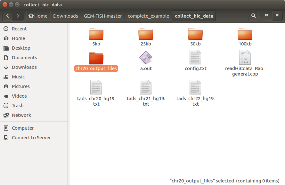Close the collect_hic_data window
The width and height of the screenshot is (285, 185).
point(5,4)
